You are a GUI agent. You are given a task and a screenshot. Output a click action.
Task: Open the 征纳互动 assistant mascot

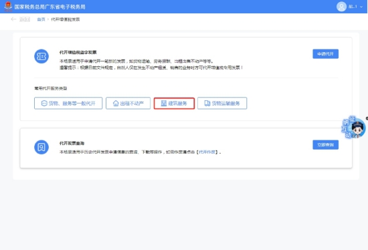click(354, 128)
